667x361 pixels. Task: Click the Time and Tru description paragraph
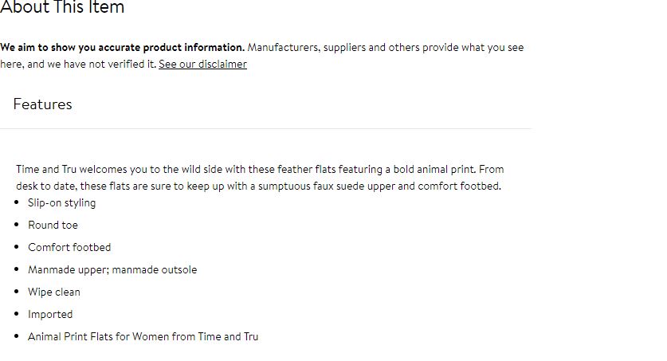260,178
